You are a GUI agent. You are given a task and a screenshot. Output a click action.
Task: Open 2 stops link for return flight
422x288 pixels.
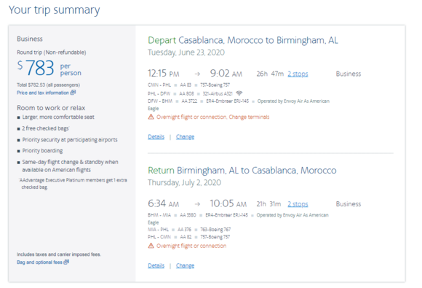coord(298,204)
